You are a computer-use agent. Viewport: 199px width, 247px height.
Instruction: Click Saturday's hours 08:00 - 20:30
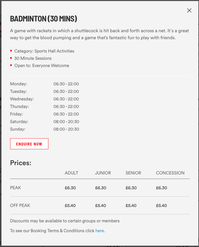click(x=66, y=121)
